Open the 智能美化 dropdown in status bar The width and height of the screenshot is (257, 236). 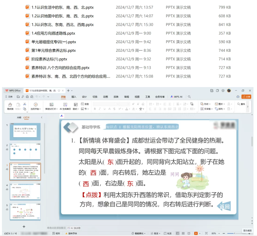138,233
